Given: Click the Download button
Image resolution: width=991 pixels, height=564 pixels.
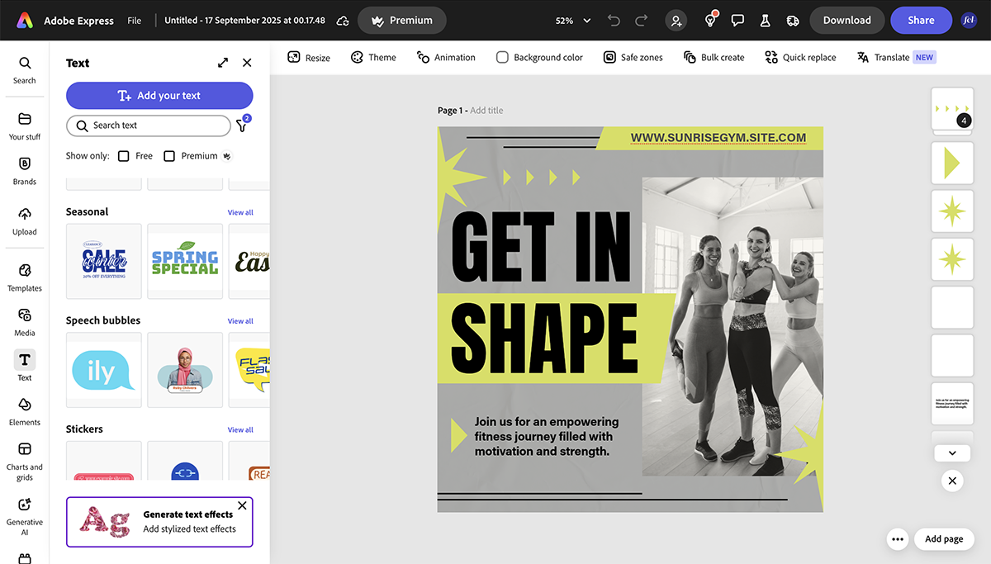Looking at the screenshot, I should coord(846,20).
